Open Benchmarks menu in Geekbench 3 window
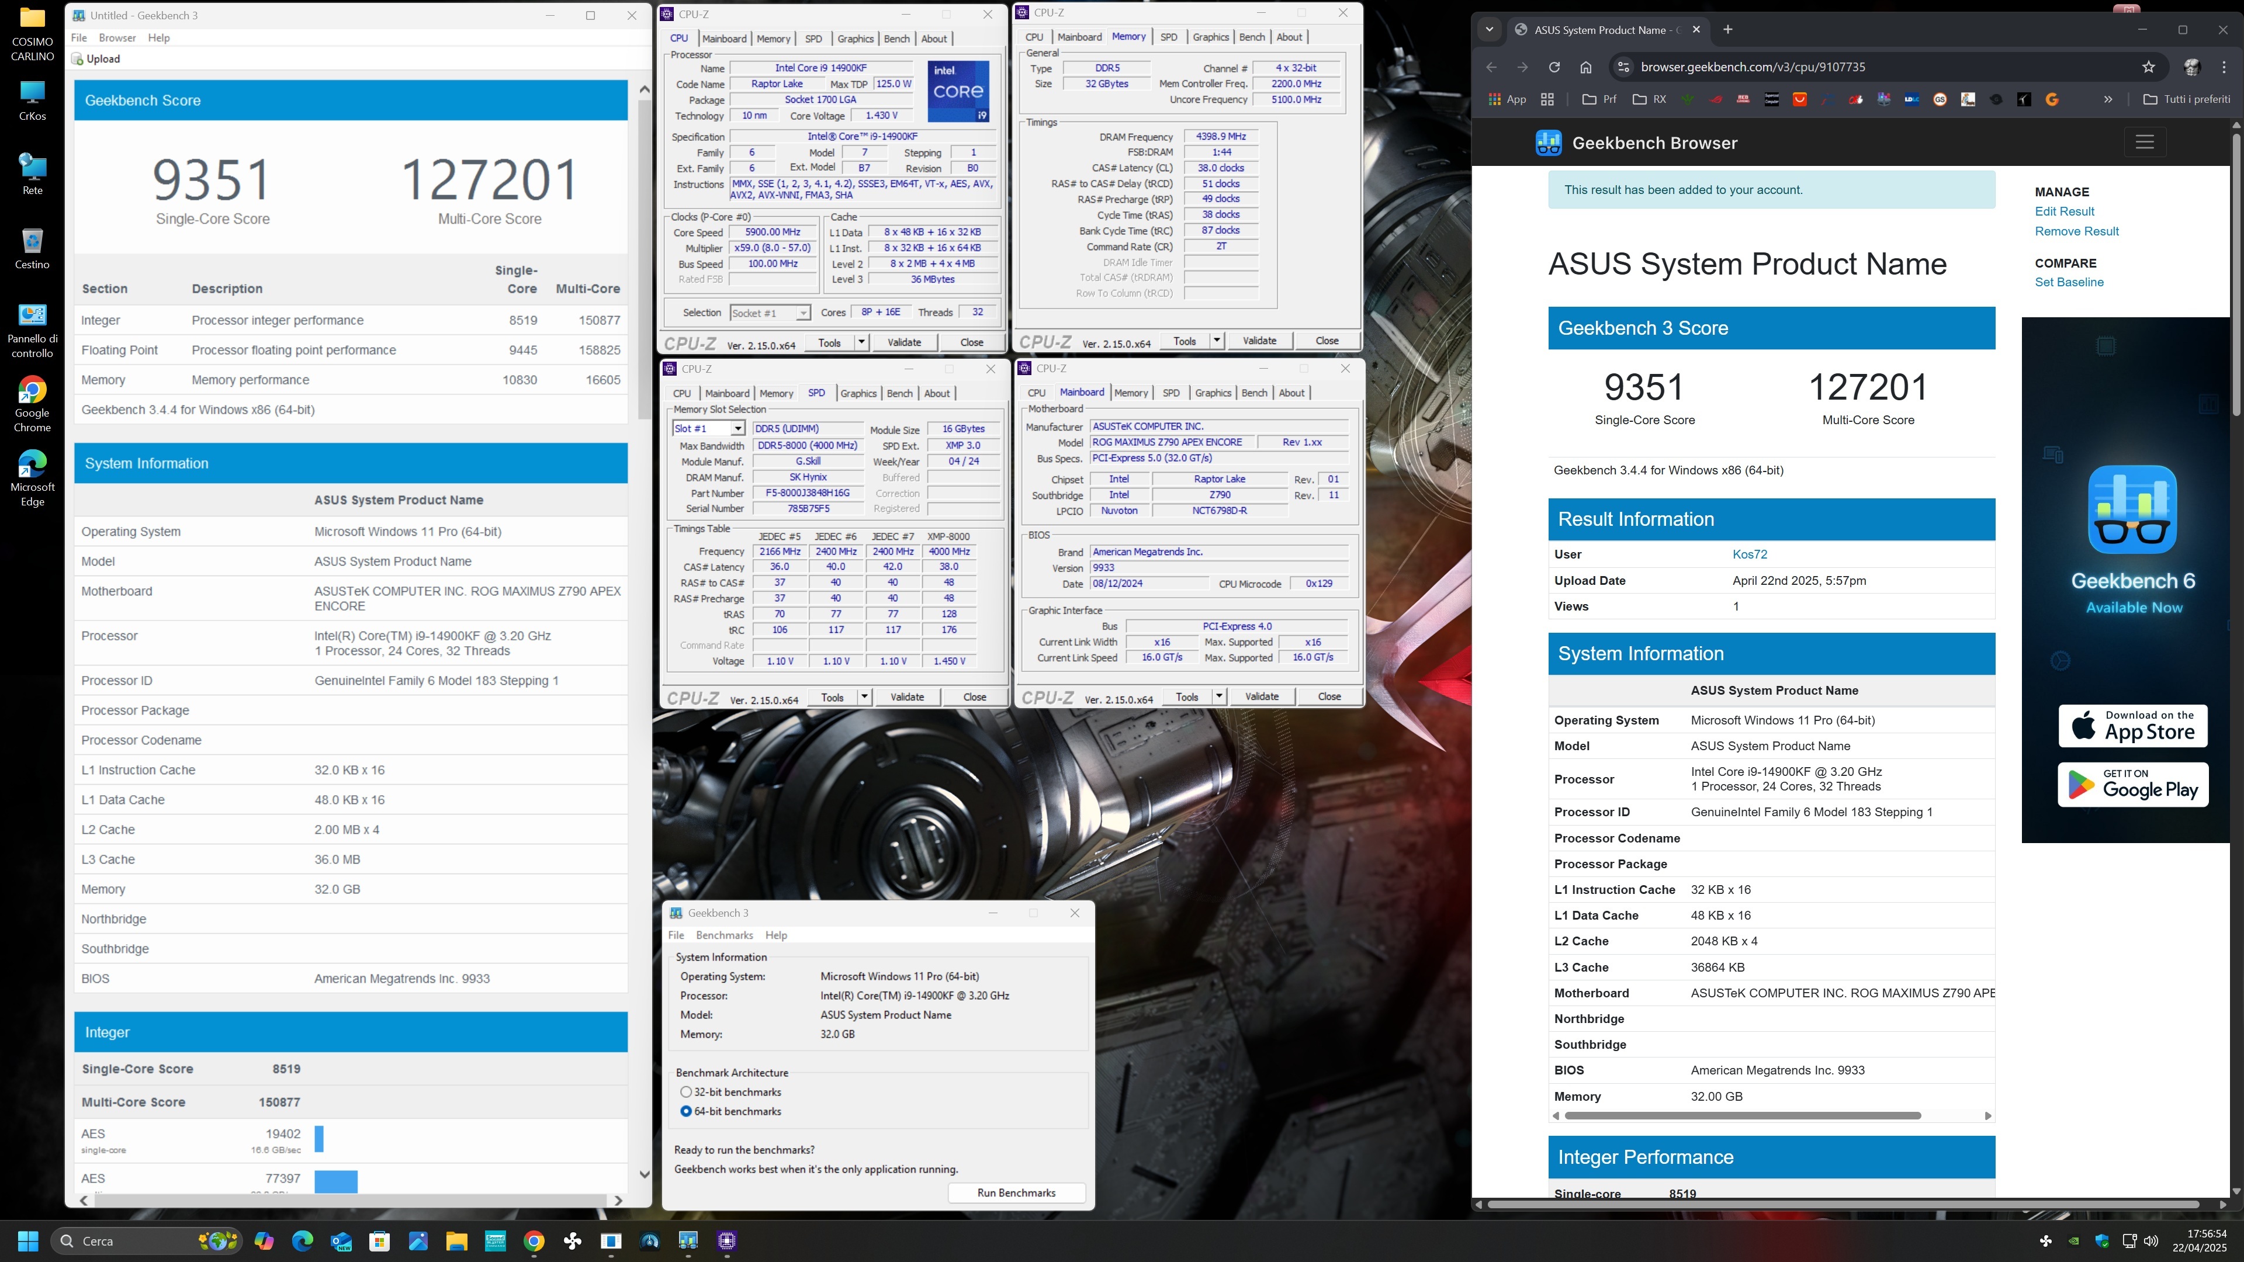 [x=724, y=935]
